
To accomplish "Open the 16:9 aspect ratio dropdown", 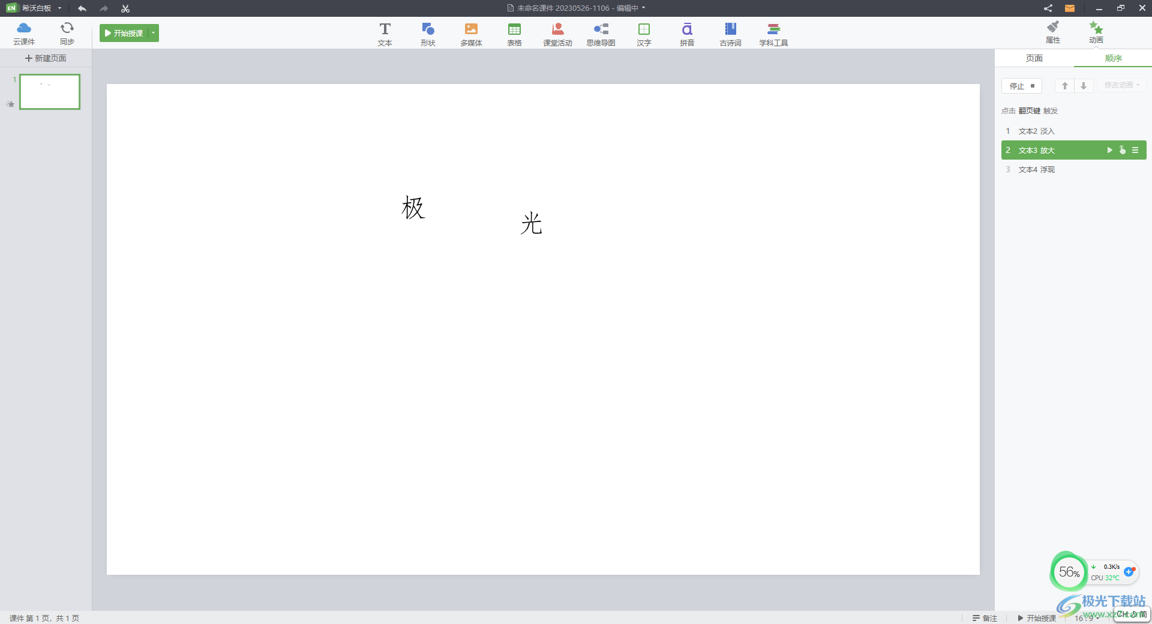I will coord(1087,618).
